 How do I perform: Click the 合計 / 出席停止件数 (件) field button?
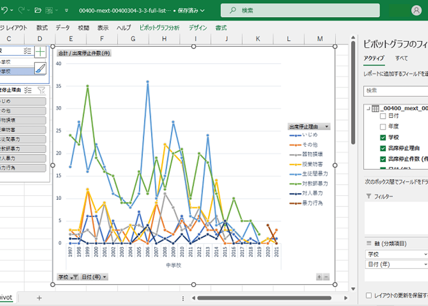[84, 53]
